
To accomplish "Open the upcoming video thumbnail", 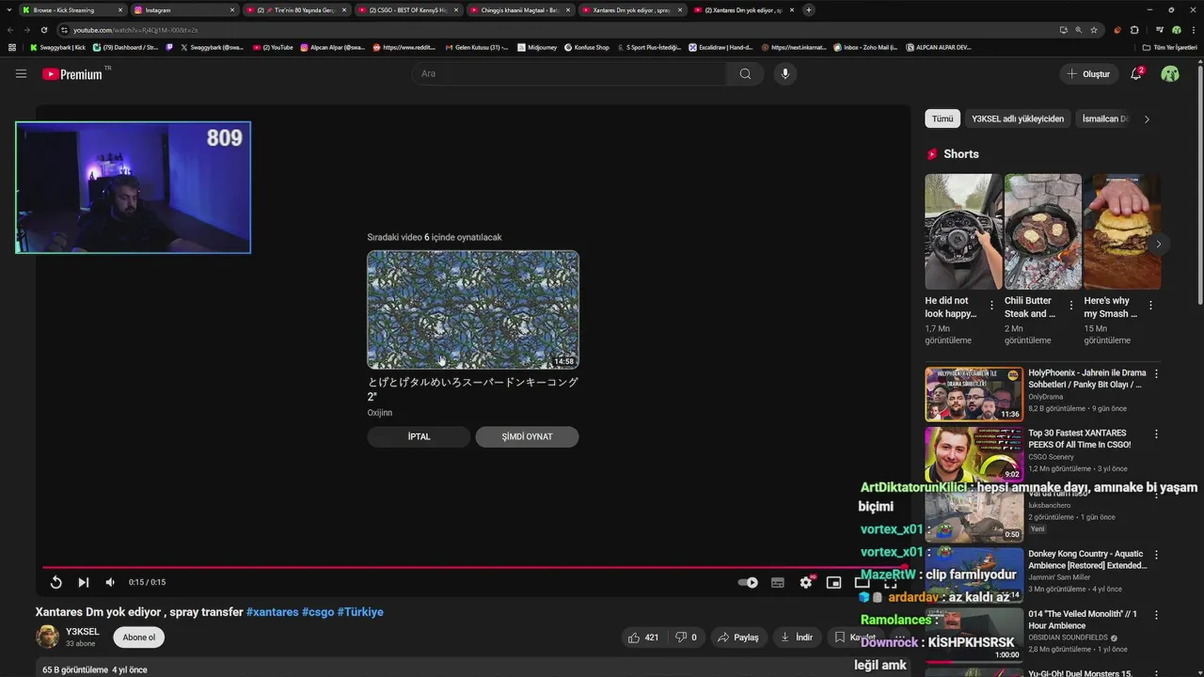I will [473, 309].
